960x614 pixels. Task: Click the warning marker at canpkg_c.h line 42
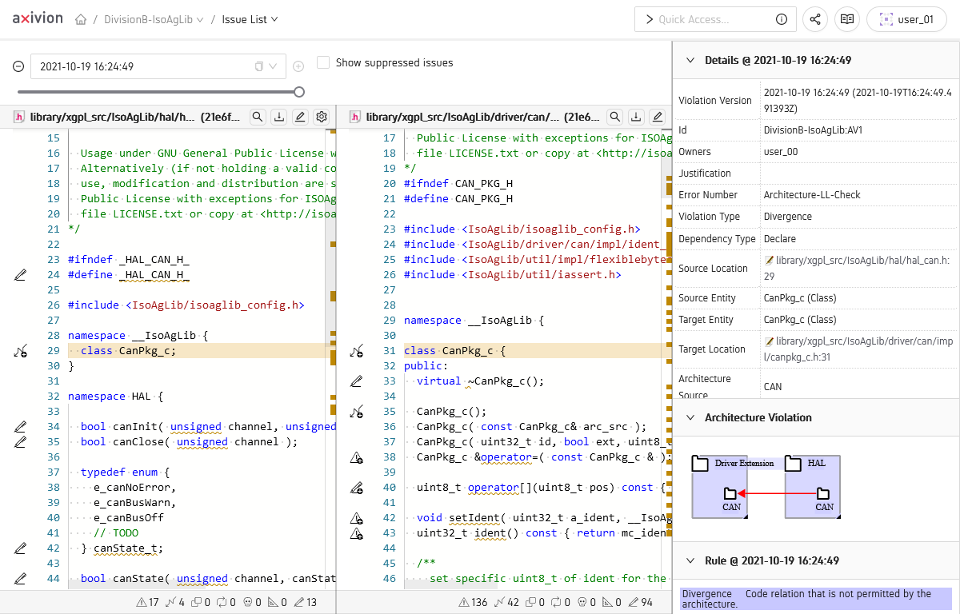pyautogui.click(x=357, y=518)
